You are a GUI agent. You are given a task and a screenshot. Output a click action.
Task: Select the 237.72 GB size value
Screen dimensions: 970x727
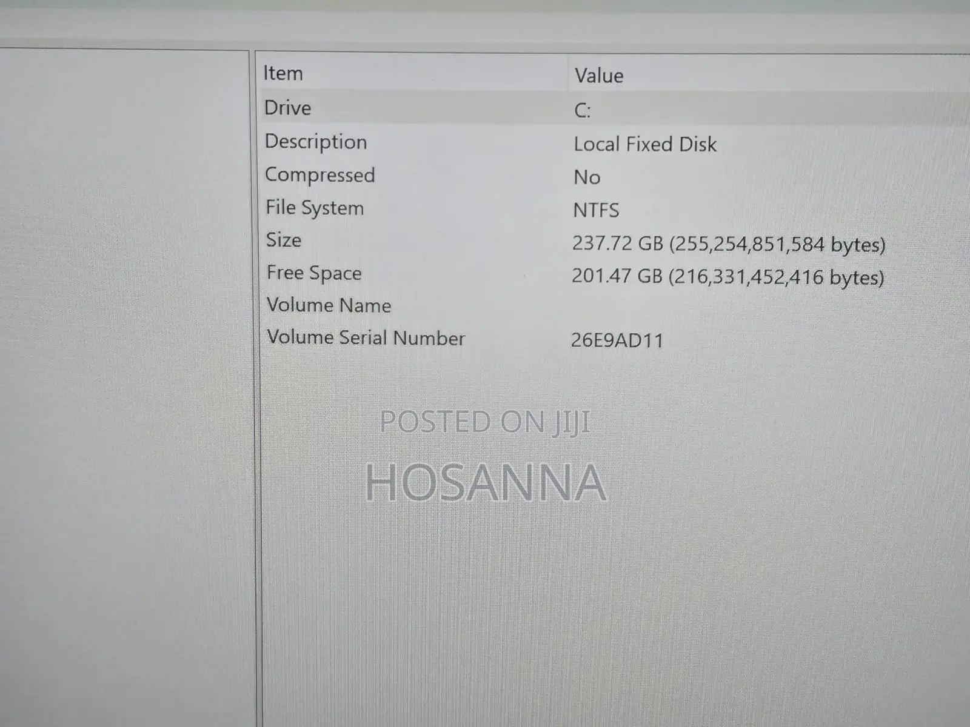coord(729,244)
